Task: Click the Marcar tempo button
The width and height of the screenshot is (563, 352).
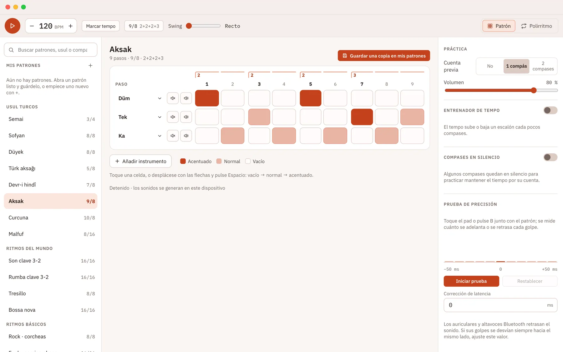Action: coord(101,26)
